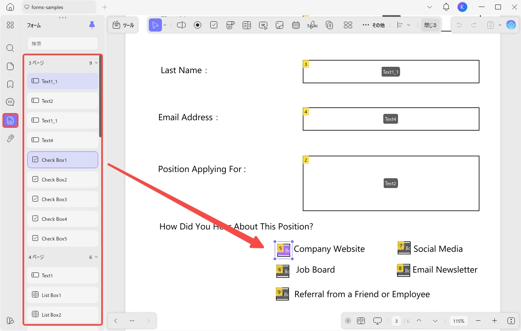Open the ツール tools menu button
The width and height of the screenshot is (521, 331).
123,25
